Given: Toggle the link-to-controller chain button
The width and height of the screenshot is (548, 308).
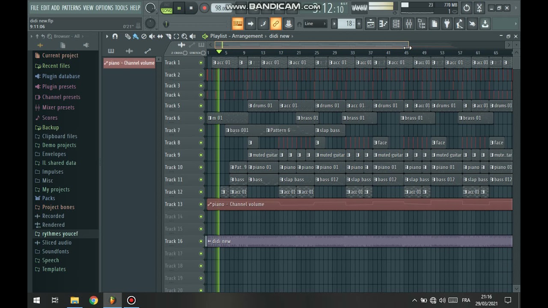Looking at the screenshot, I should (x=276, y=24).
